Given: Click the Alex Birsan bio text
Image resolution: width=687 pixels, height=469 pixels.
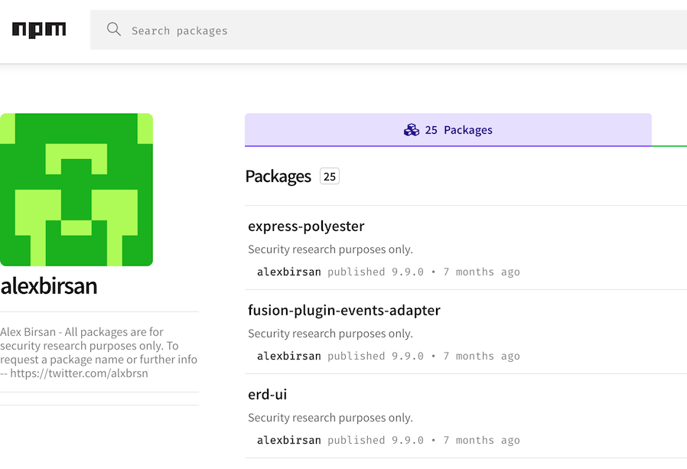Looking at the screenshot, I should (x=99, y=353).
